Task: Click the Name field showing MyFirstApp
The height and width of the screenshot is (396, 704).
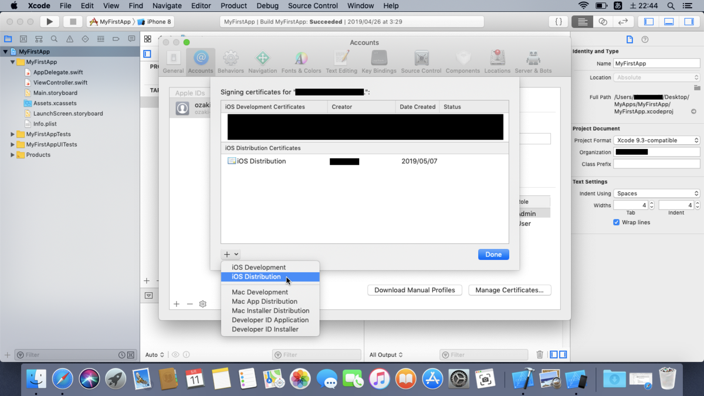Action: [656, 63]
